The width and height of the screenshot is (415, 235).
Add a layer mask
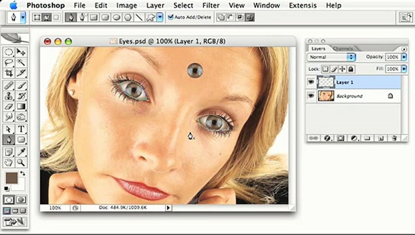pyautogui.click(x=340, y=138)
